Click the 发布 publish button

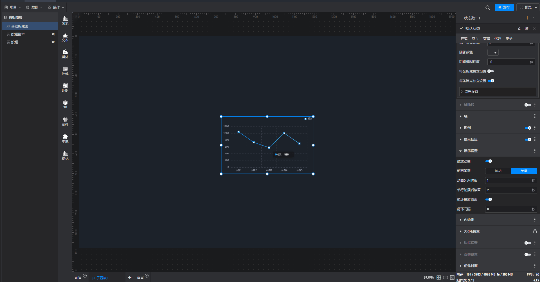click(504, 7)
